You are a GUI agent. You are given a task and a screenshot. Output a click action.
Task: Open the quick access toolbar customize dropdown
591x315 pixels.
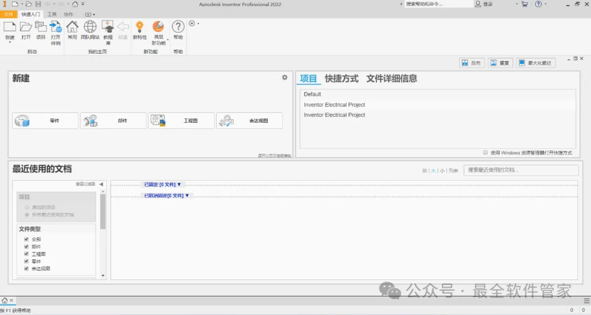pyautogui.click(x=83, y=4)
